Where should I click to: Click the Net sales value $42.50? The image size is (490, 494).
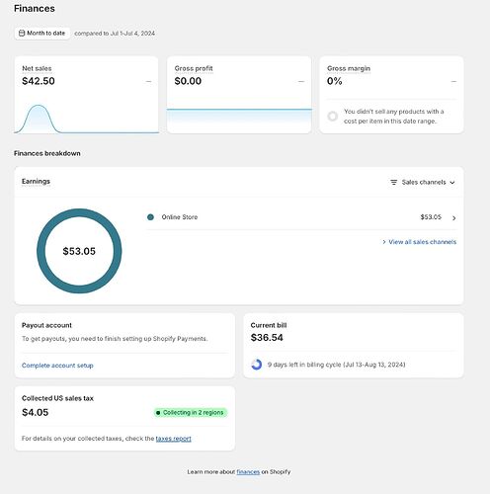tap(39, 81)
